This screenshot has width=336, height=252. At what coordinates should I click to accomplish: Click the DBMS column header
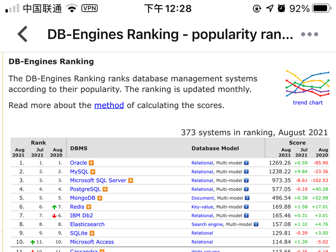[x=79, y=148]
